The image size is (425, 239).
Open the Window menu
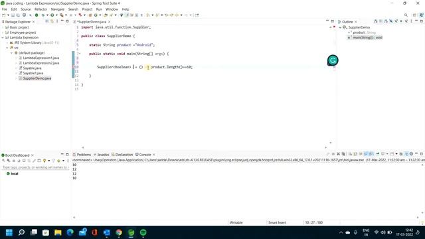[112, 9]
